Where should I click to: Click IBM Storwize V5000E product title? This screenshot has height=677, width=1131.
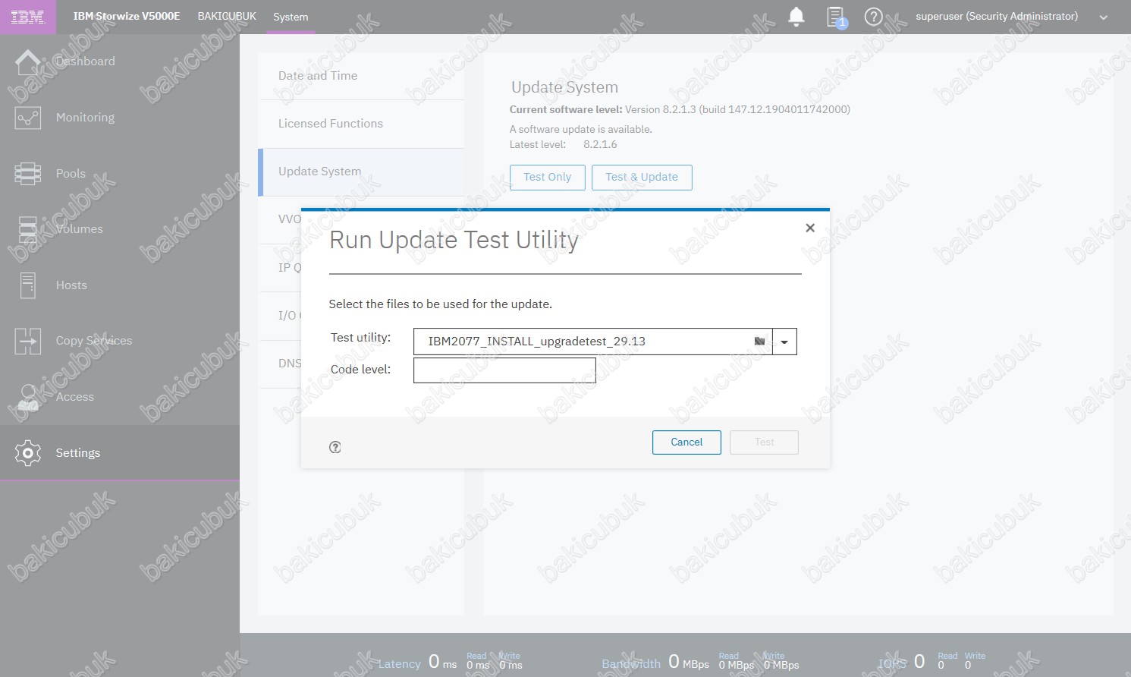tap(127, 16)
